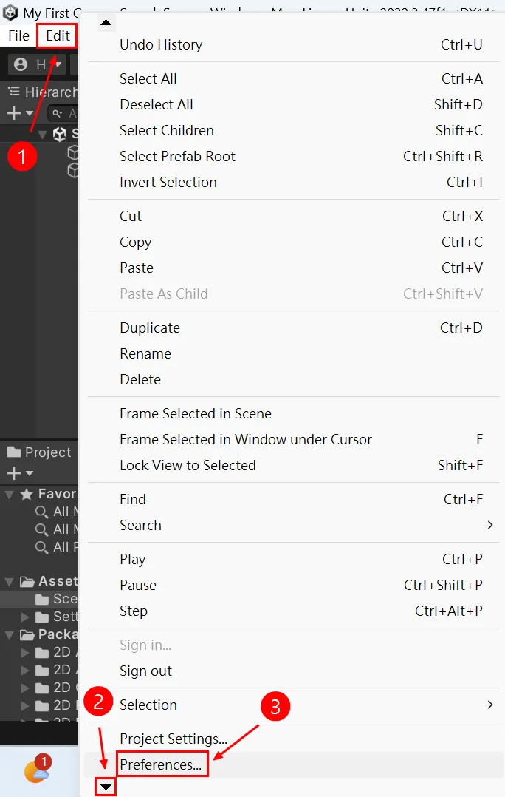This screenshot has height=797, width=505.
Task: Click the Unity scene icon in Hierarchy
Action: [x=60, y=134]
